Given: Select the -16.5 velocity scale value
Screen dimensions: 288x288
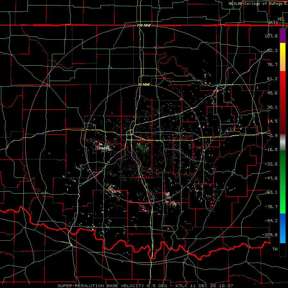Looking at the screenshot, I should [271, 150].
